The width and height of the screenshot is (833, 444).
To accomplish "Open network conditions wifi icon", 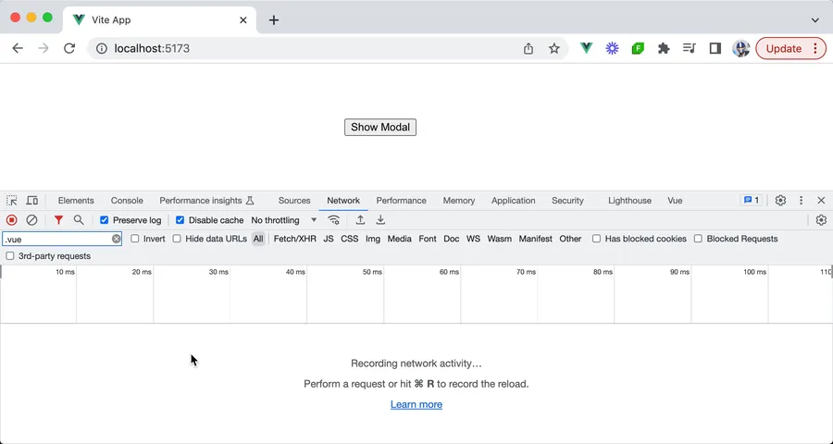I will pos(334,220).
